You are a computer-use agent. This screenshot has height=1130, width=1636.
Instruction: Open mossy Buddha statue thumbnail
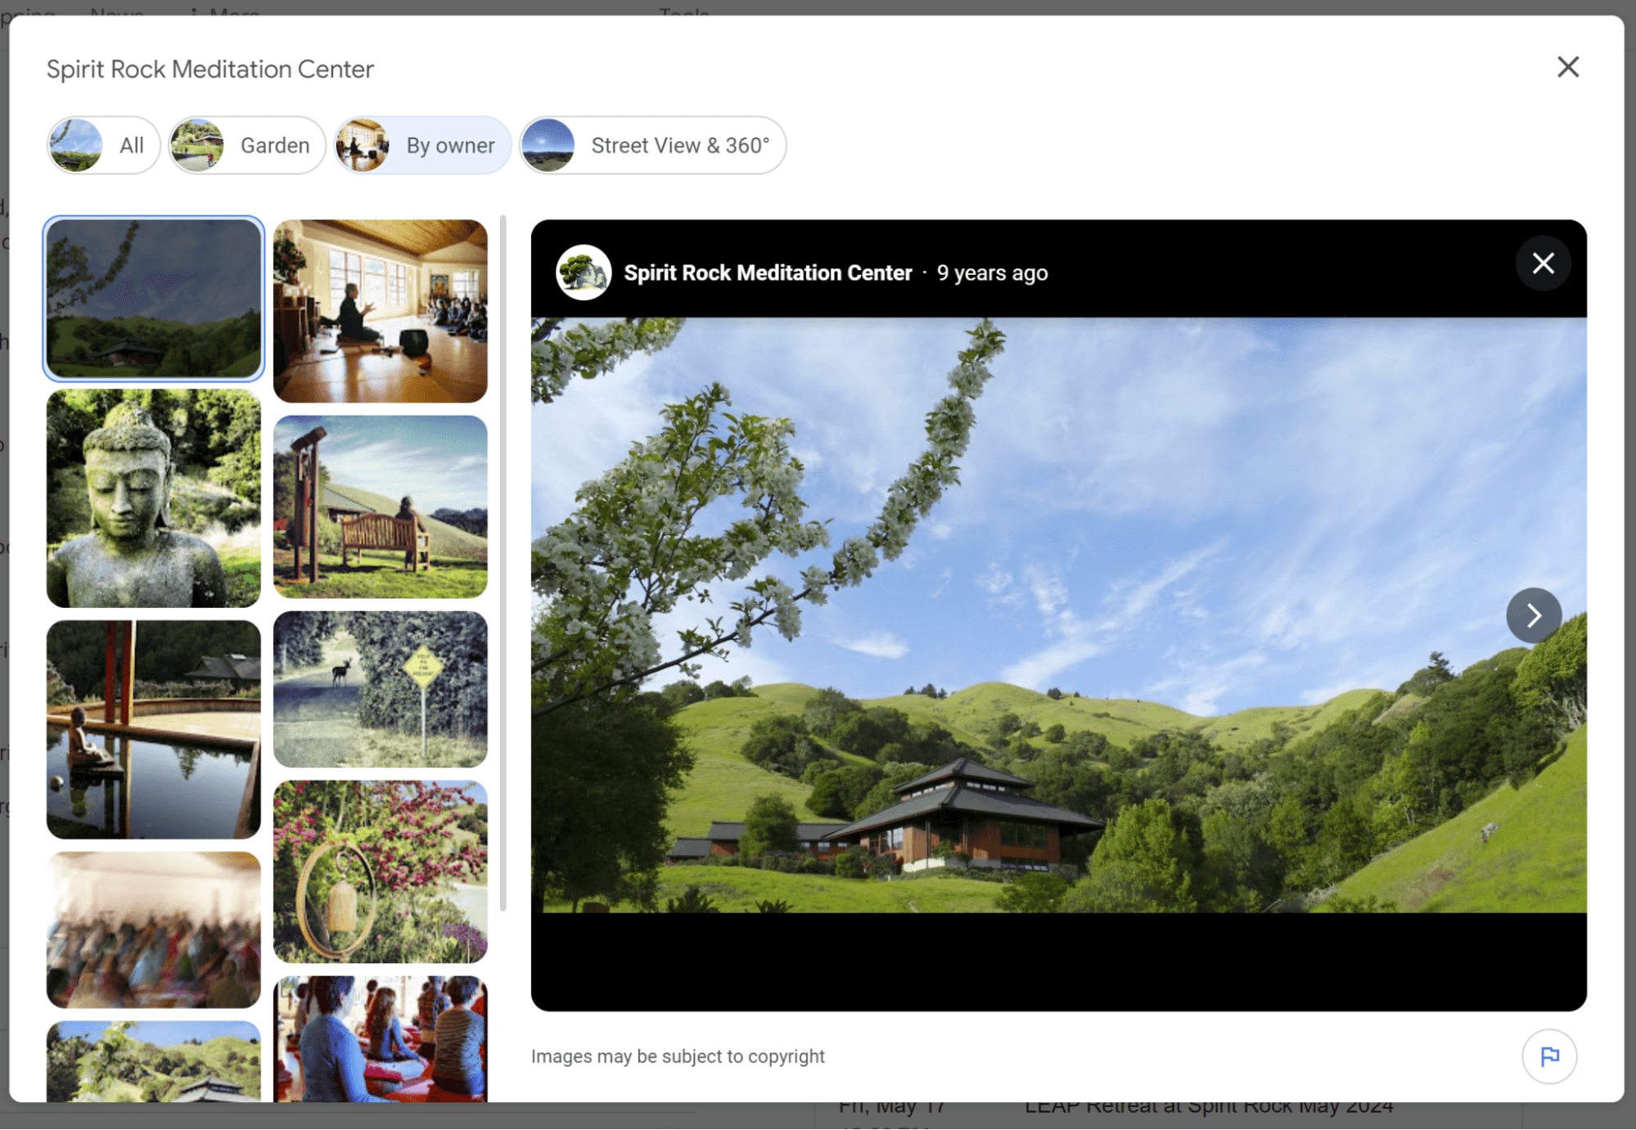coord(153,498)
